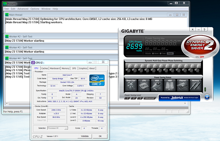Screen dimensions: 220x141
Task: Set Power Saving Level to 3
Action: pos(140,98)
